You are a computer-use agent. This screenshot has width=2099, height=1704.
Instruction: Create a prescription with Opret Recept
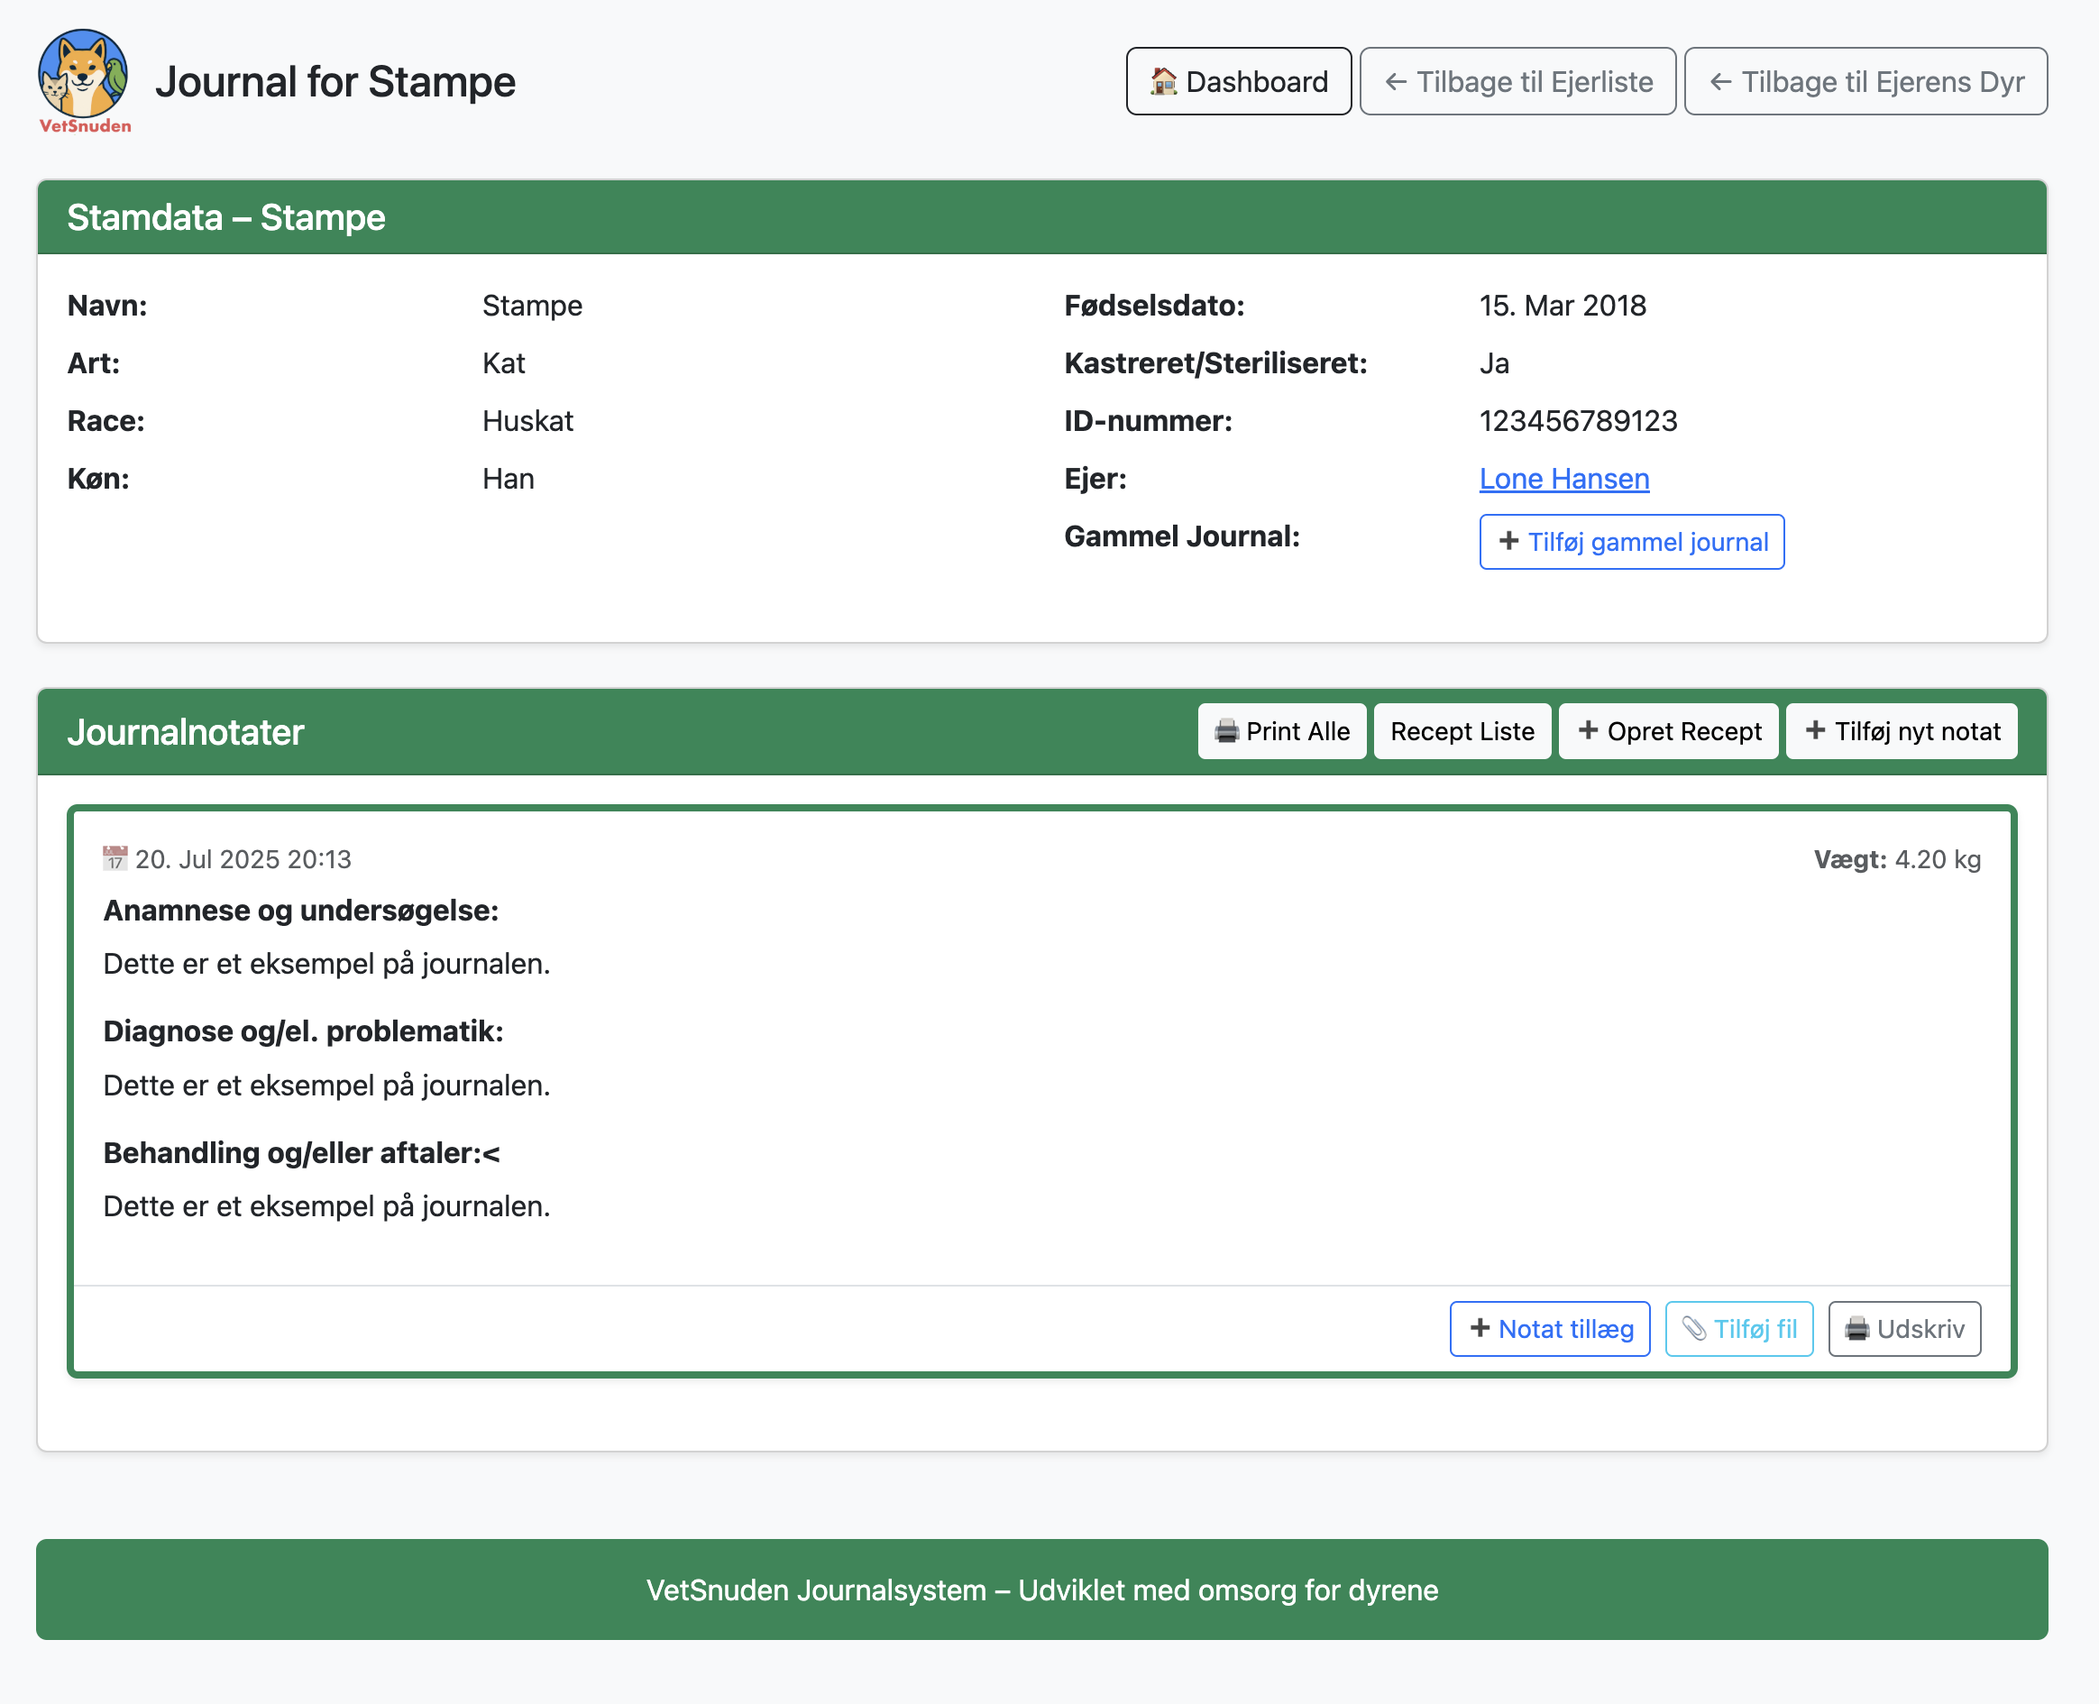point(1667,730)
